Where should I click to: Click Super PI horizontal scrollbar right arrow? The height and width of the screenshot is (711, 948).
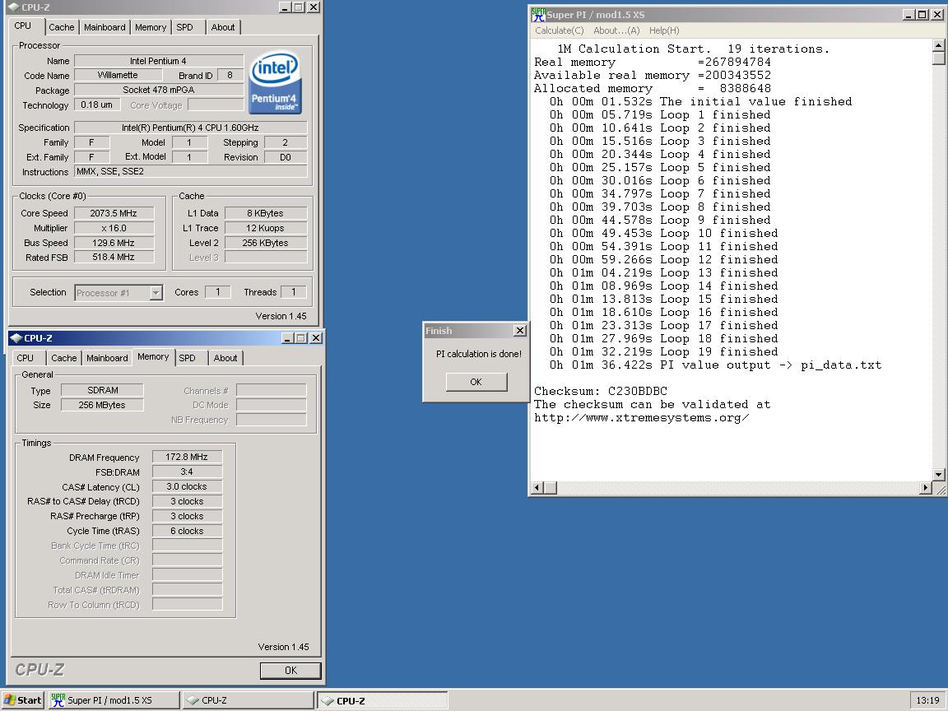pyautogui.click(x=926, y=487)
